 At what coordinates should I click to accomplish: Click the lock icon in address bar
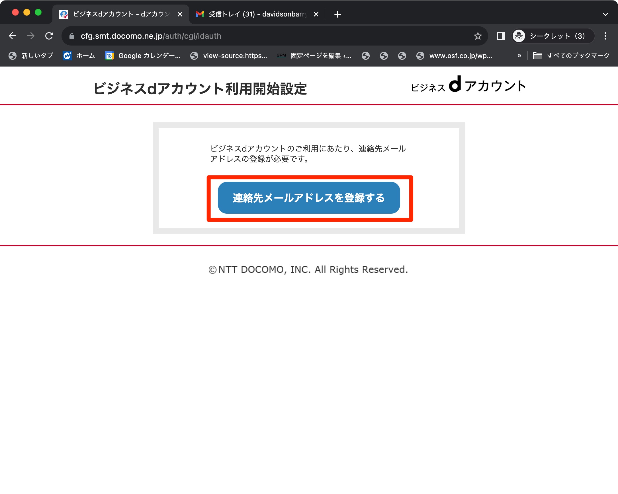[x=72, y=36]
